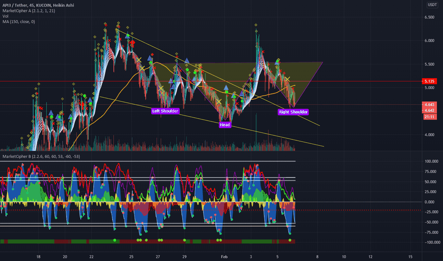Click date 18 on the time axis
443x261 pixels.
click(x=39, y=257)
